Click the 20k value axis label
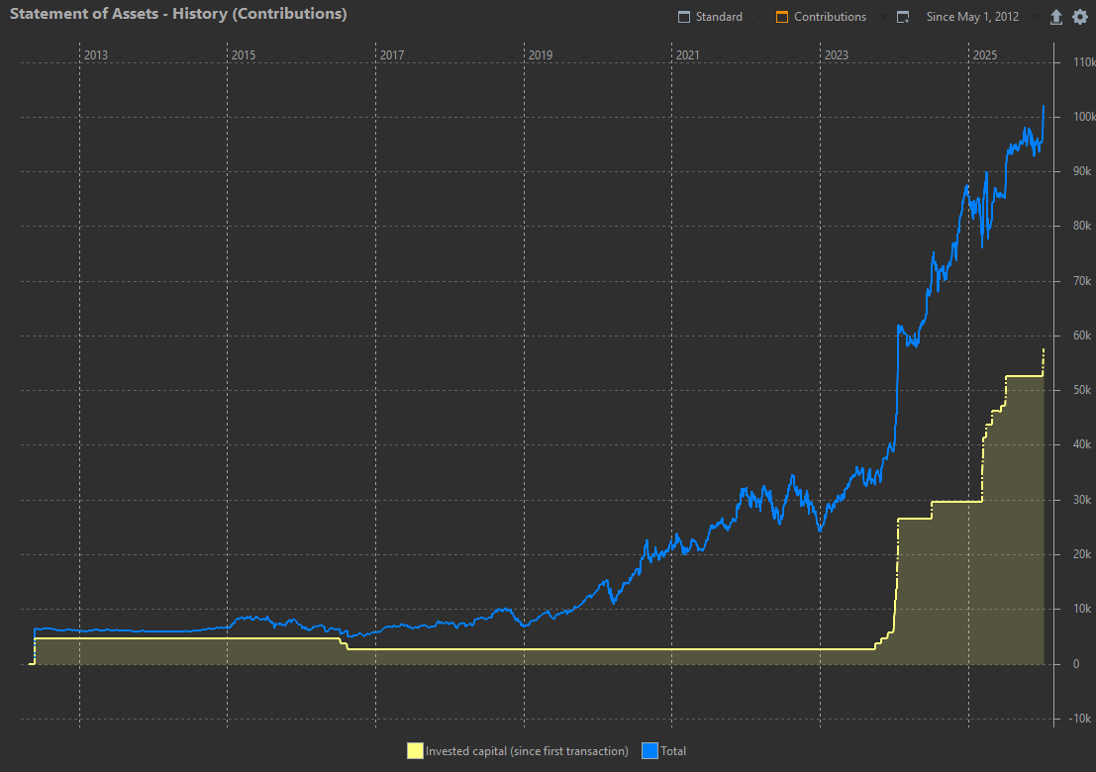 [x=1083, y=554]
